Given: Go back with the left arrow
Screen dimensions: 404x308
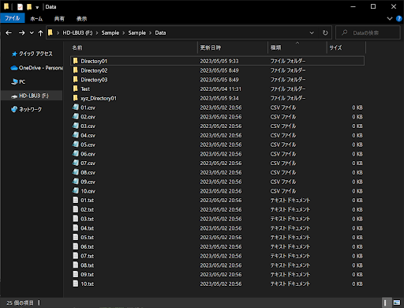Looking at the screenshot, I should click(9, 33).
